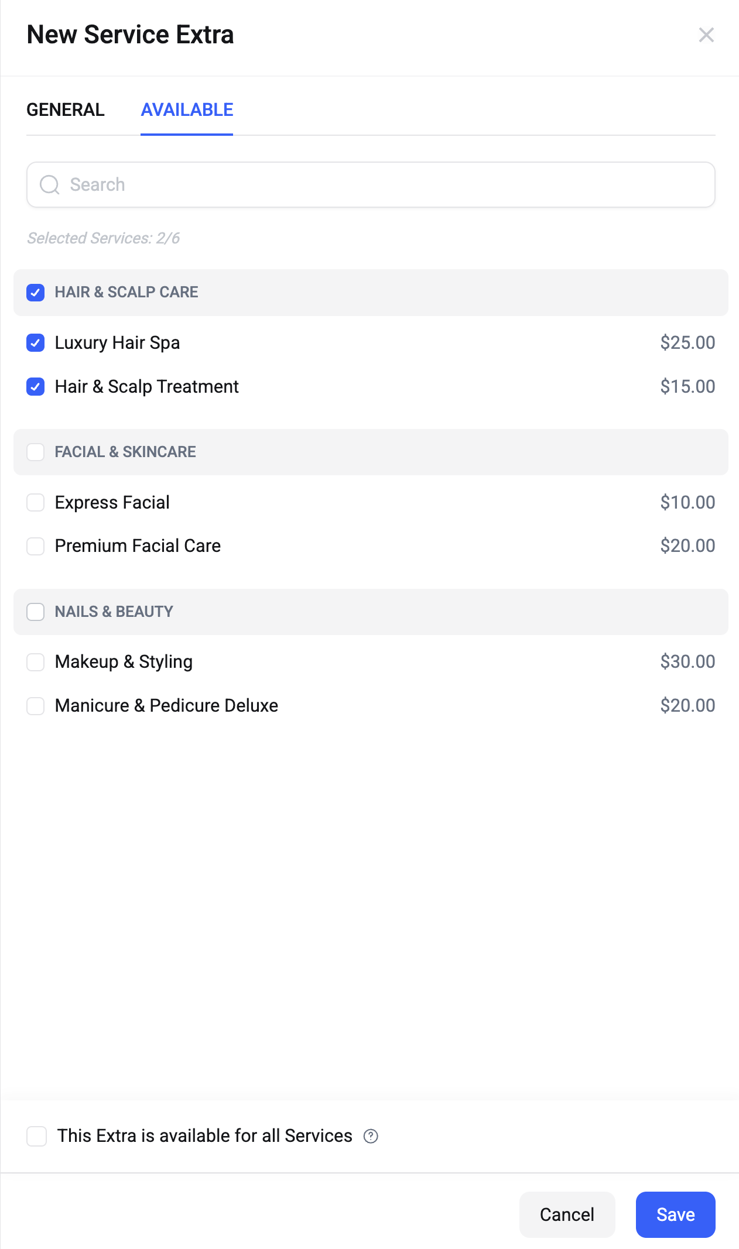Check the Facial & Skincare category box
Image resolution: width=739 pixels, height=1249 pixels.
[x=36, y=452]
